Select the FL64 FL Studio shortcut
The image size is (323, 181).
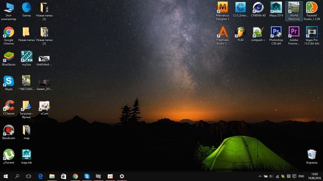[240, 34]
